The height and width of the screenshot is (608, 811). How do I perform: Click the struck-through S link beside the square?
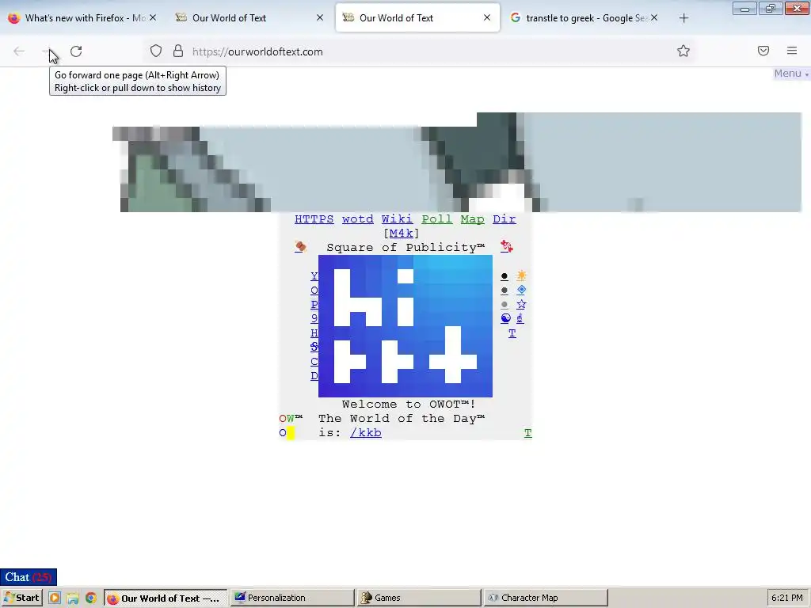pos(314,347)
